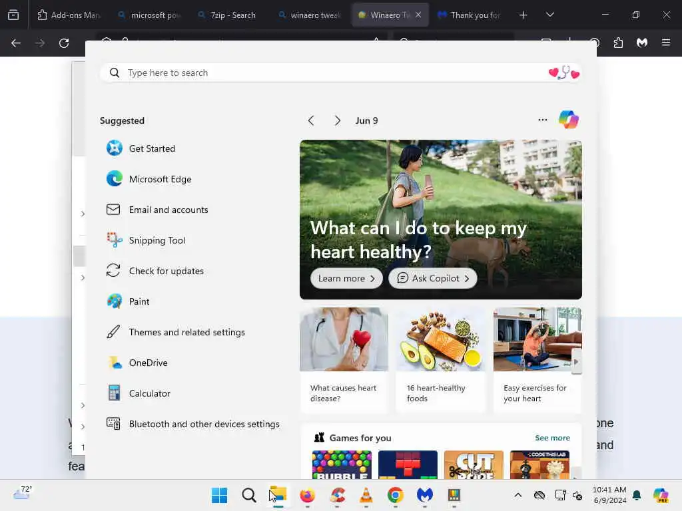Open a new Firefox tab
Screen dimensions: 682x511
523,15
